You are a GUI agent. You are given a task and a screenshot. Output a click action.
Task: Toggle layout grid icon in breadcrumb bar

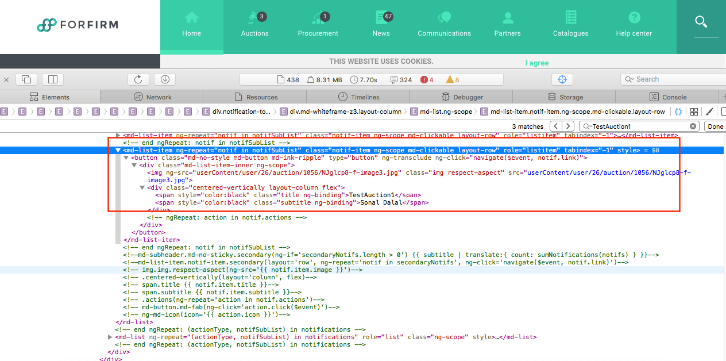(694, 112)
